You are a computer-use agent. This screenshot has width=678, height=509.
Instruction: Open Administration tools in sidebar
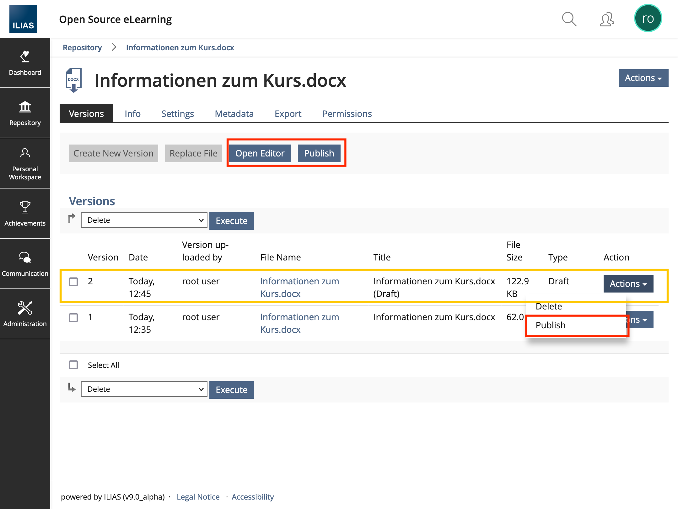(25, 314)
